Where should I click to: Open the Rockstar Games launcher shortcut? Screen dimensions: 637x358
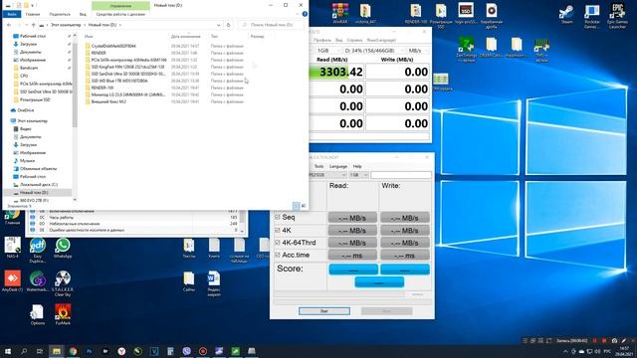tap(592, 16)
